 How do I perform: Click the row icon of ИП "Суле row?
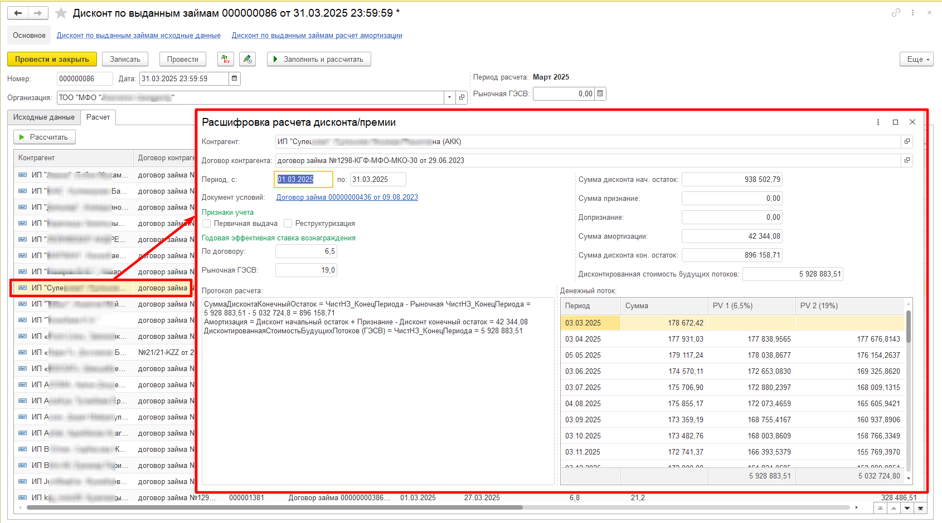point(22,288)
